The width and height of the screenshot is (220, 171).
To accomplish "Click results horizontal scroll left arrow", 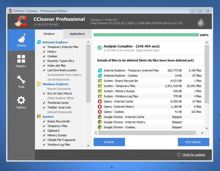I will pyautogui.click(x=96, y=133).
